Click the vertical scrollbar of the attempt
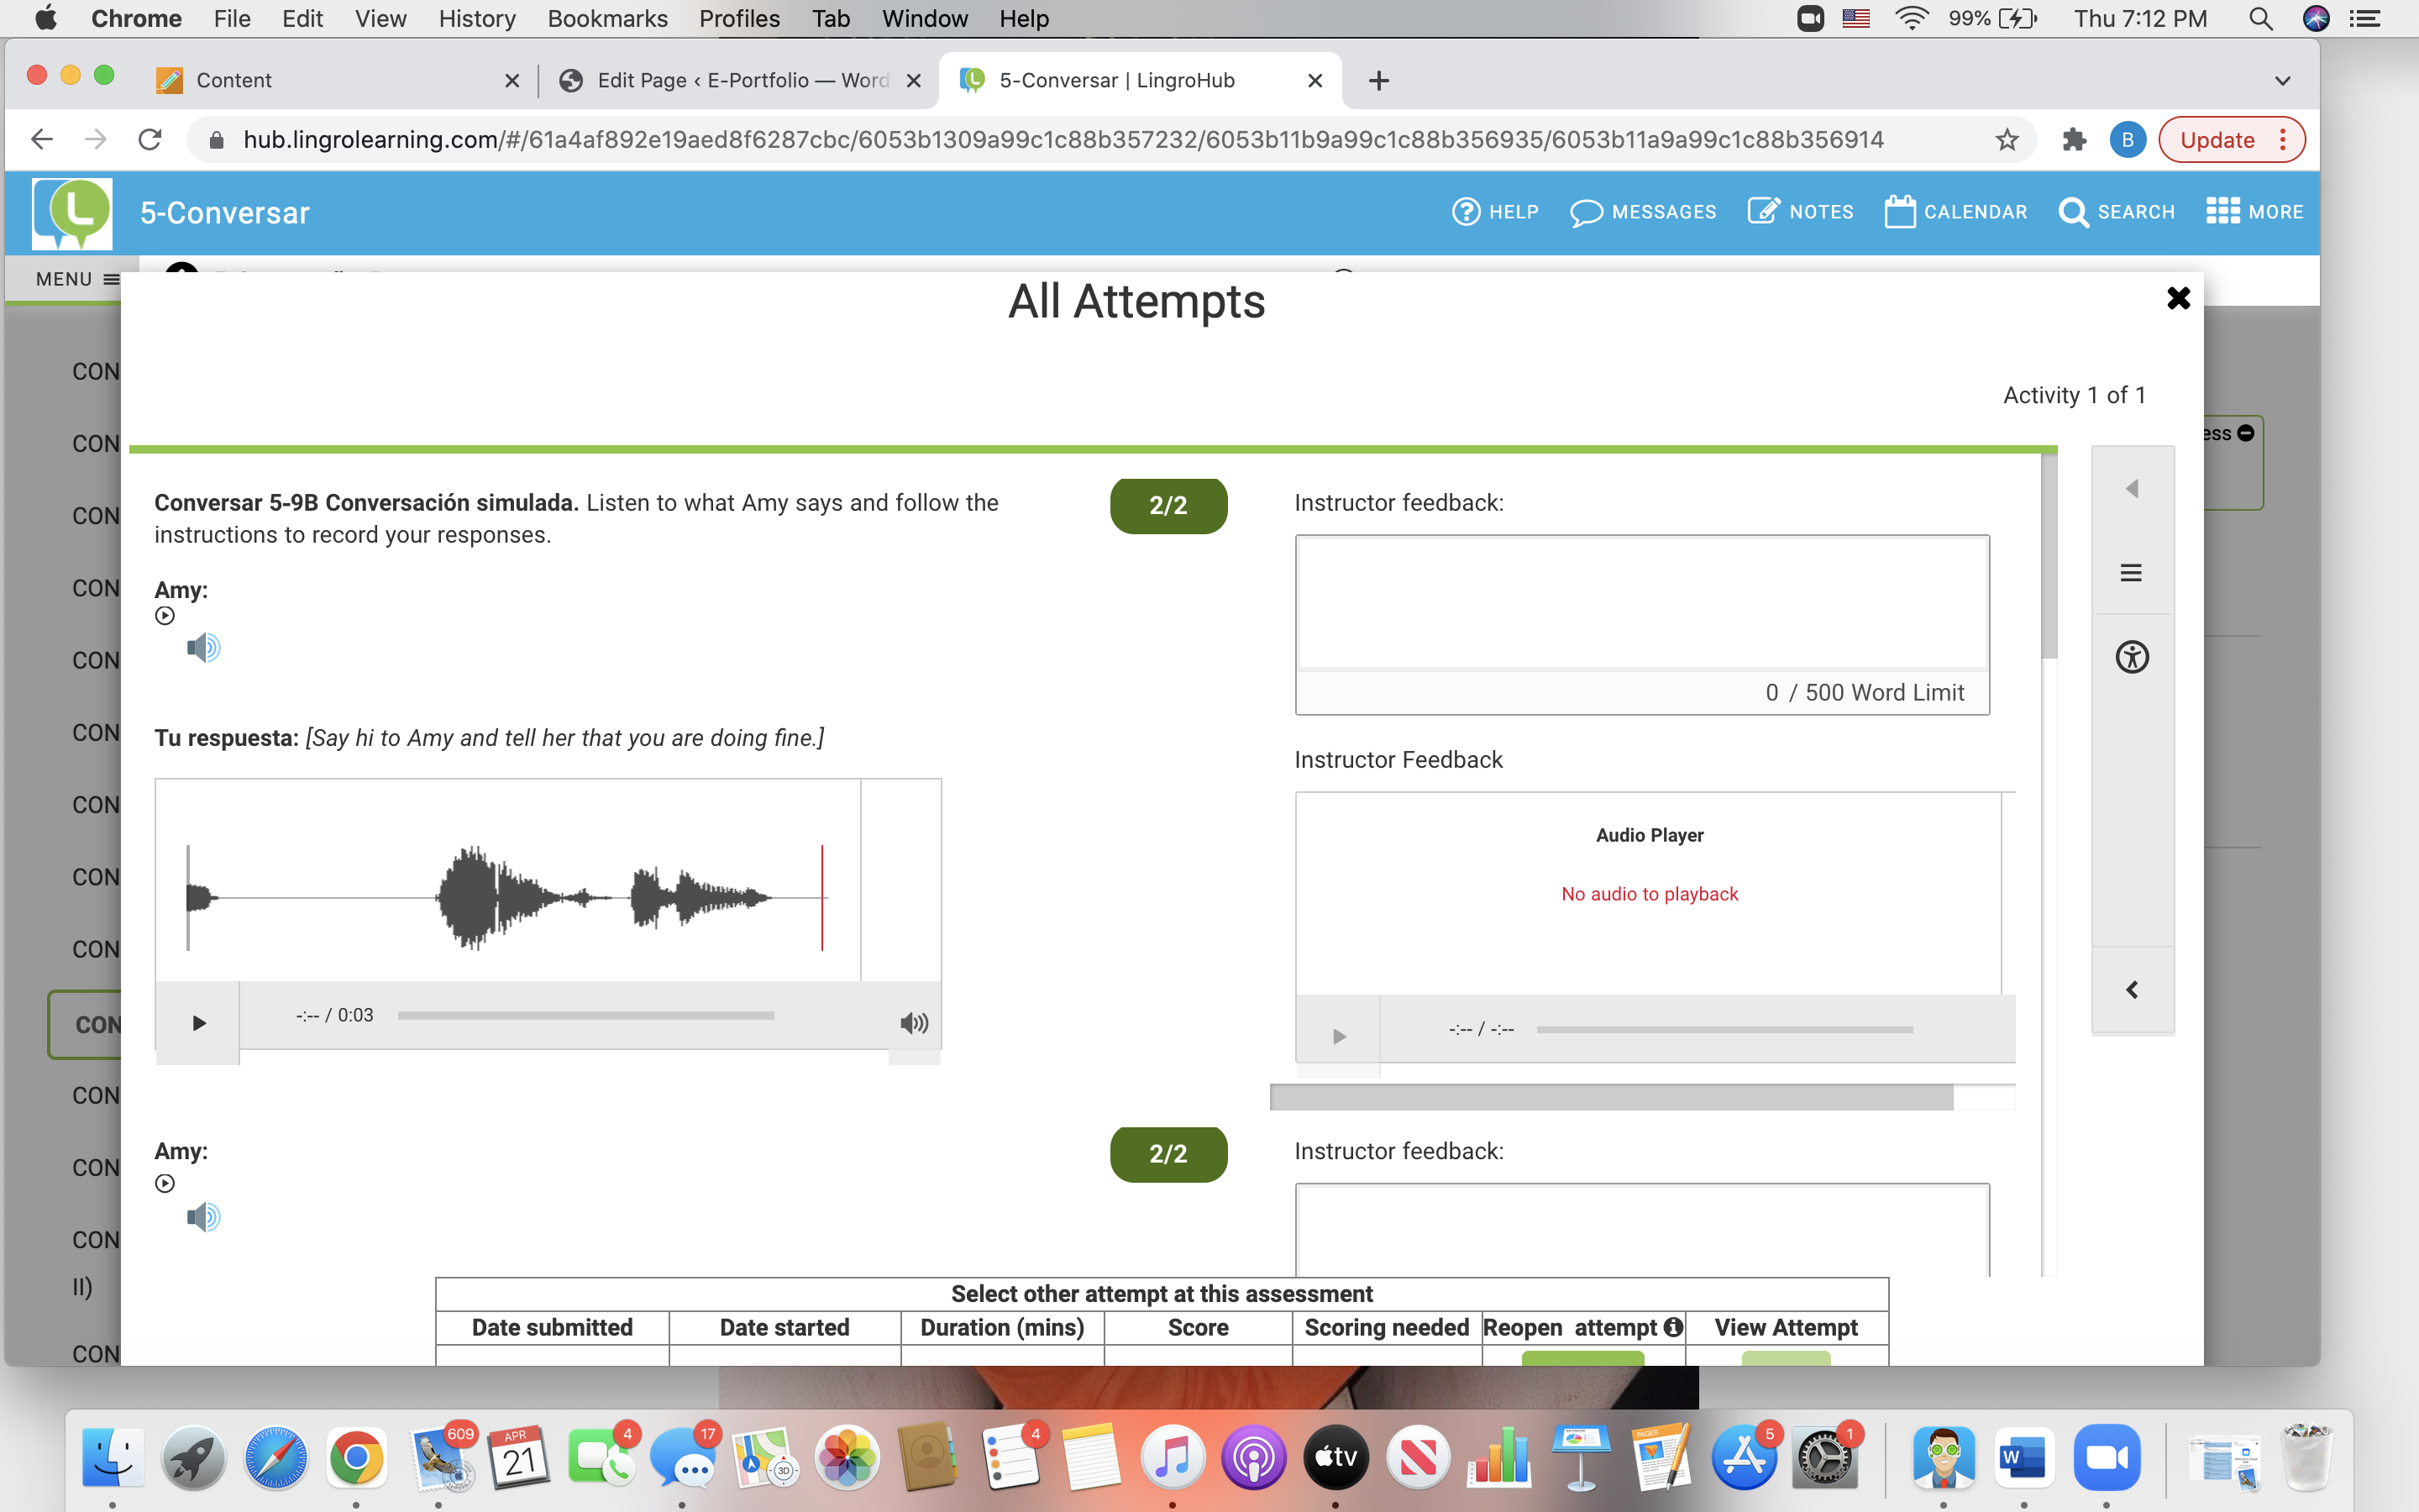Viewport: 2419px width, 1512px height. coord(2049,557)
